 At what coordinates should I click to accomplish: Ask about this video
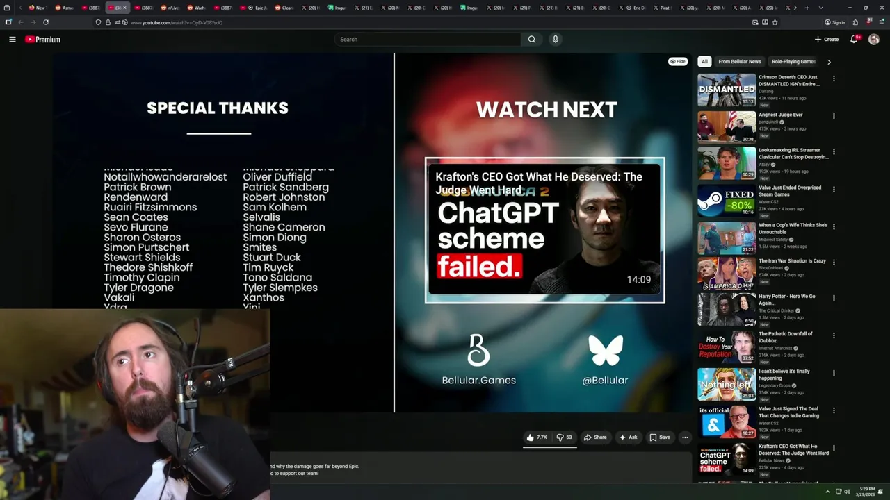click(x=628, y=437)
